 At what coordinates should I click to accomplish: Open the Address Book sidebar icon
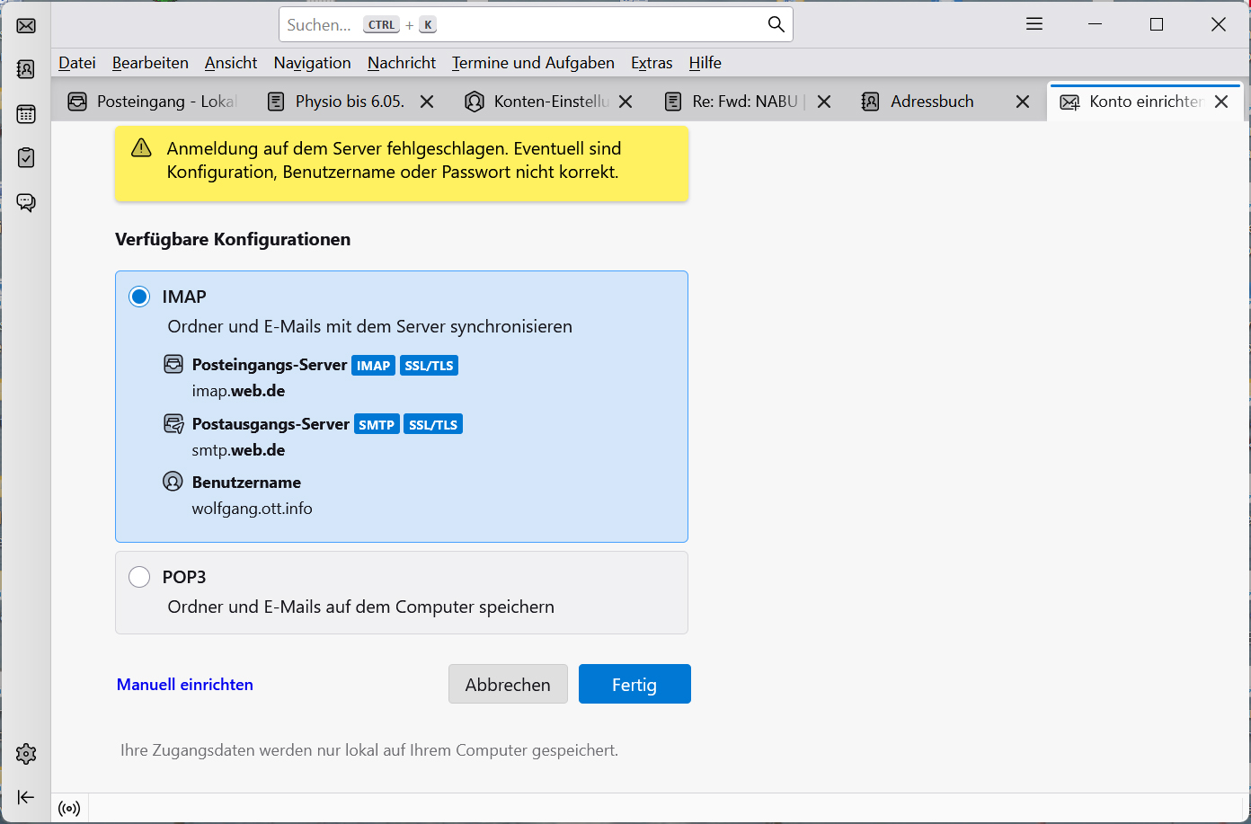(x=26, y=69)
